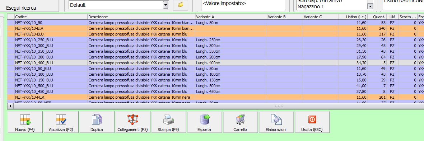Click price cell 41,00
Image resolution: width=424 pixels, height=141 pixels.
click(353, 86)
